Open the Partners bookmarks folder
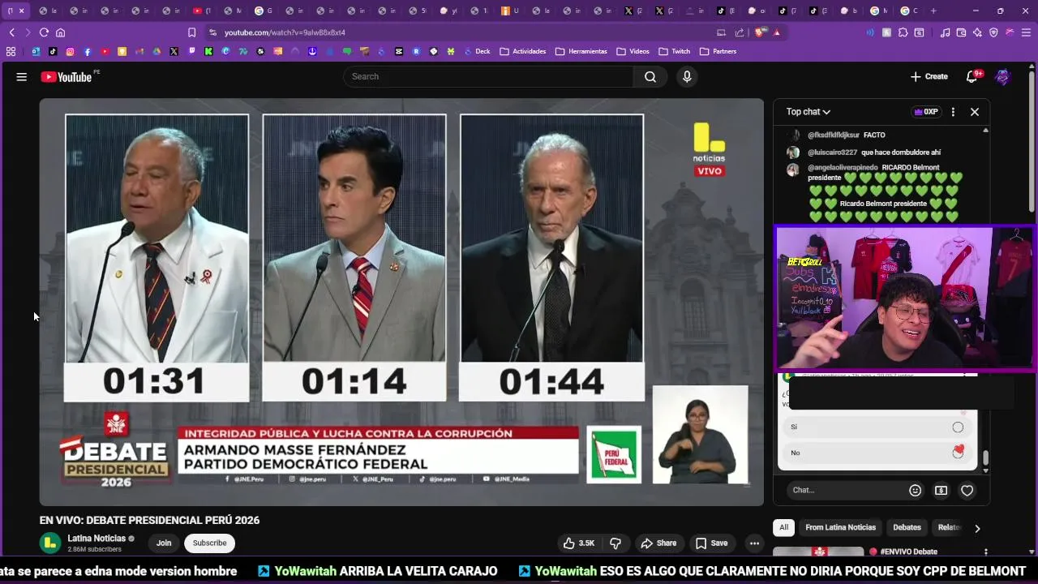Viewport: 1038px width, 584px height. click(x=718, y=51)
